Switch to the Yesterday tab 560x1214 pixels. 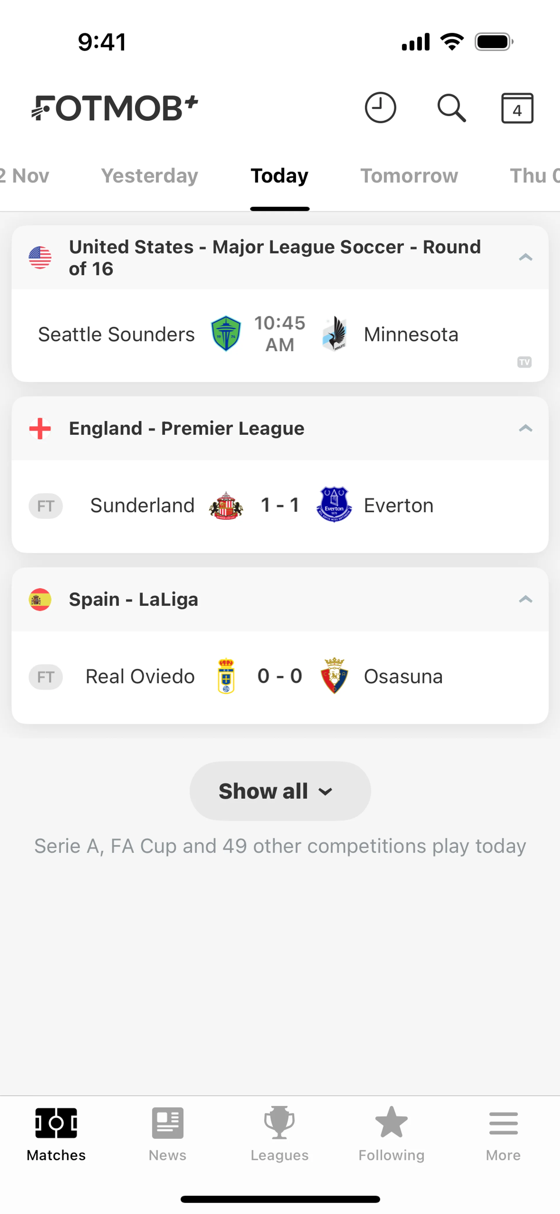pyautogui.click(x=149, y=176)
